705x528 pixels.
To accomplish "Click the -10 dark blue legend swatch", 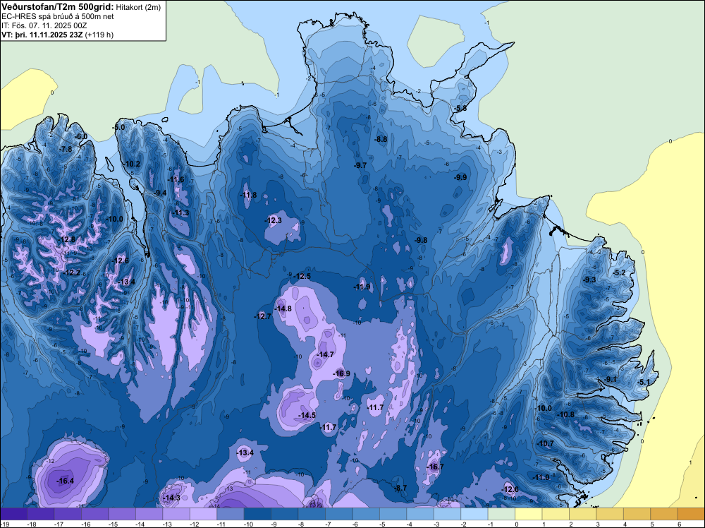I will coord(257,514).
